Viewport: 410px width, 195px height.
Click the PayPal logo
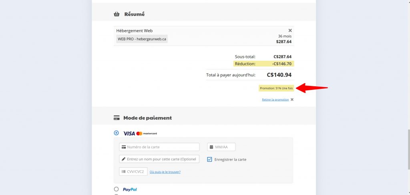[130, 189]
